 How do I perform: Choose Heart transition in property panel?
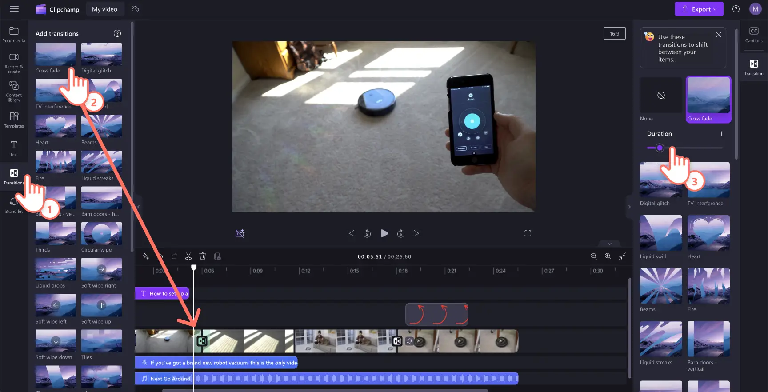(x=708, y=233)
